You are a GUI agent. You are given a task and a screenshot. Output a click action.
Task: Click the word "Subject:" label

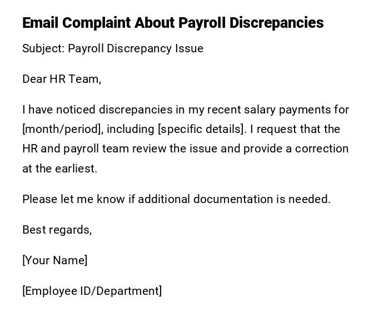(x=43, y=48)
